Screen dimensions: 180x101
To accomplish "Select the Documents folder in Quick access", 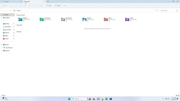I will click(67, 19).
